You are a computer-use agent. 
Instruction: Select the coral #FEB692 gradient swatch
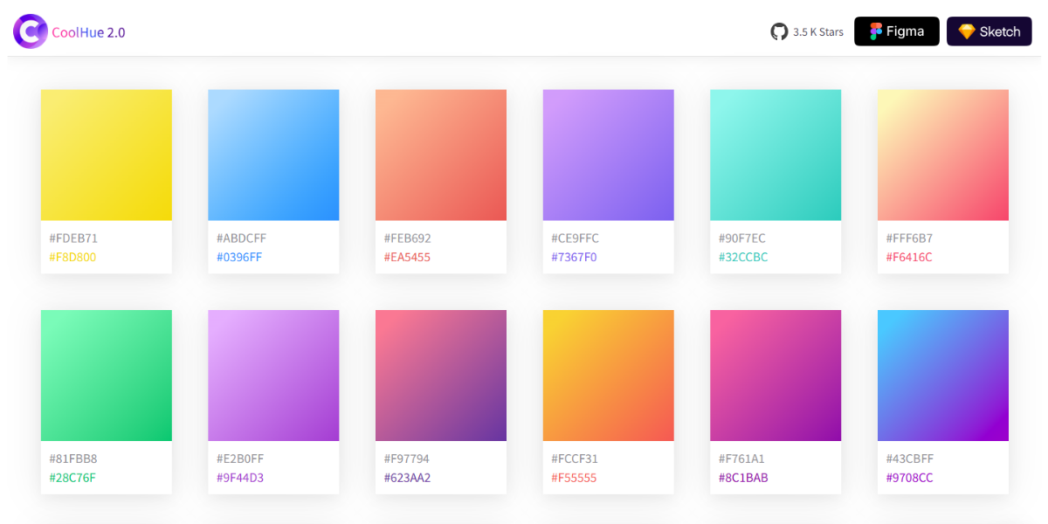pos(440,155)
